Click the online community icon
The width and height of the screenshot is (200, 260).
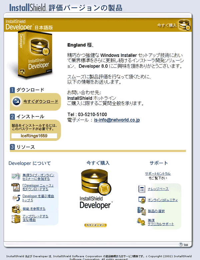[142, 200]
